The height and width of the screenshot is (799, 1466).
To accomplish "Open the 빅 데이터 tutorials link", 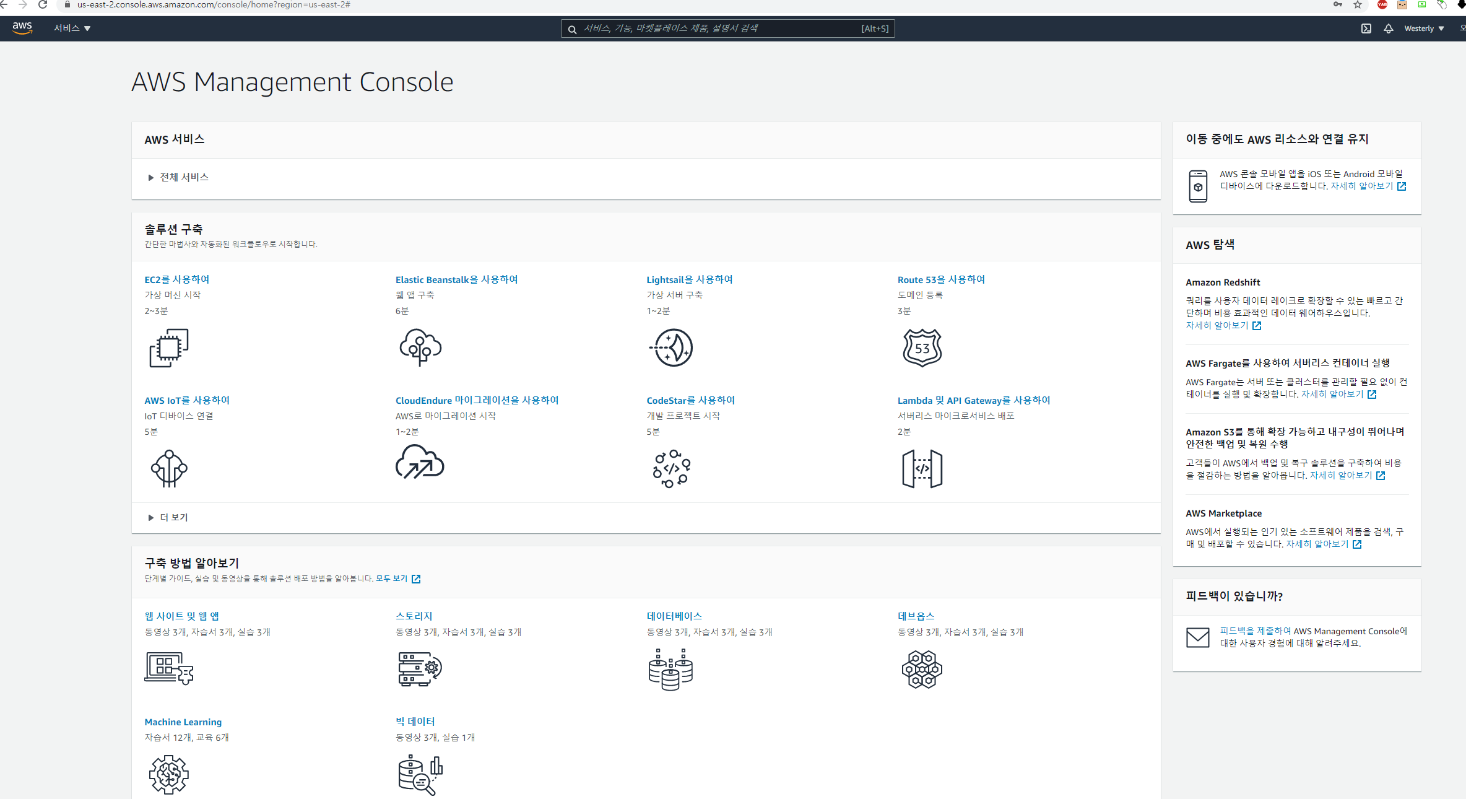I will click(415, 721).
